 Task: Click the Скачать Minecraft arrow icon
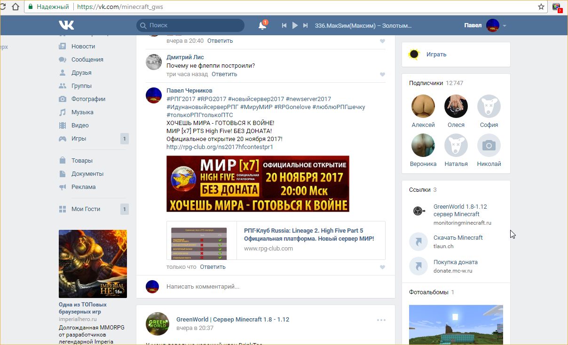418,242
